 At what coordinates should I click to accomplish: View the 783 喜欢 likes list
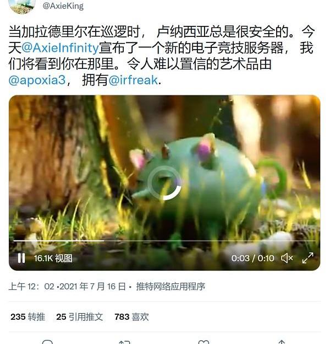pos(131,317)
